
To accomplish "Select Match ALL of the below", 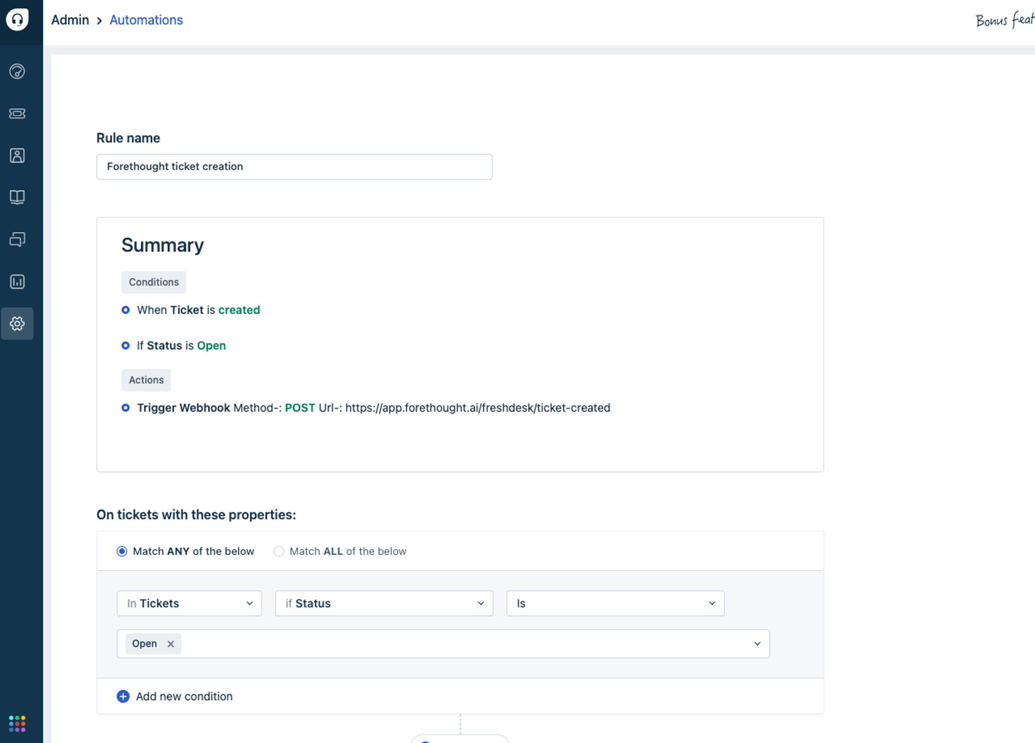I will click(x=278, y=552).
